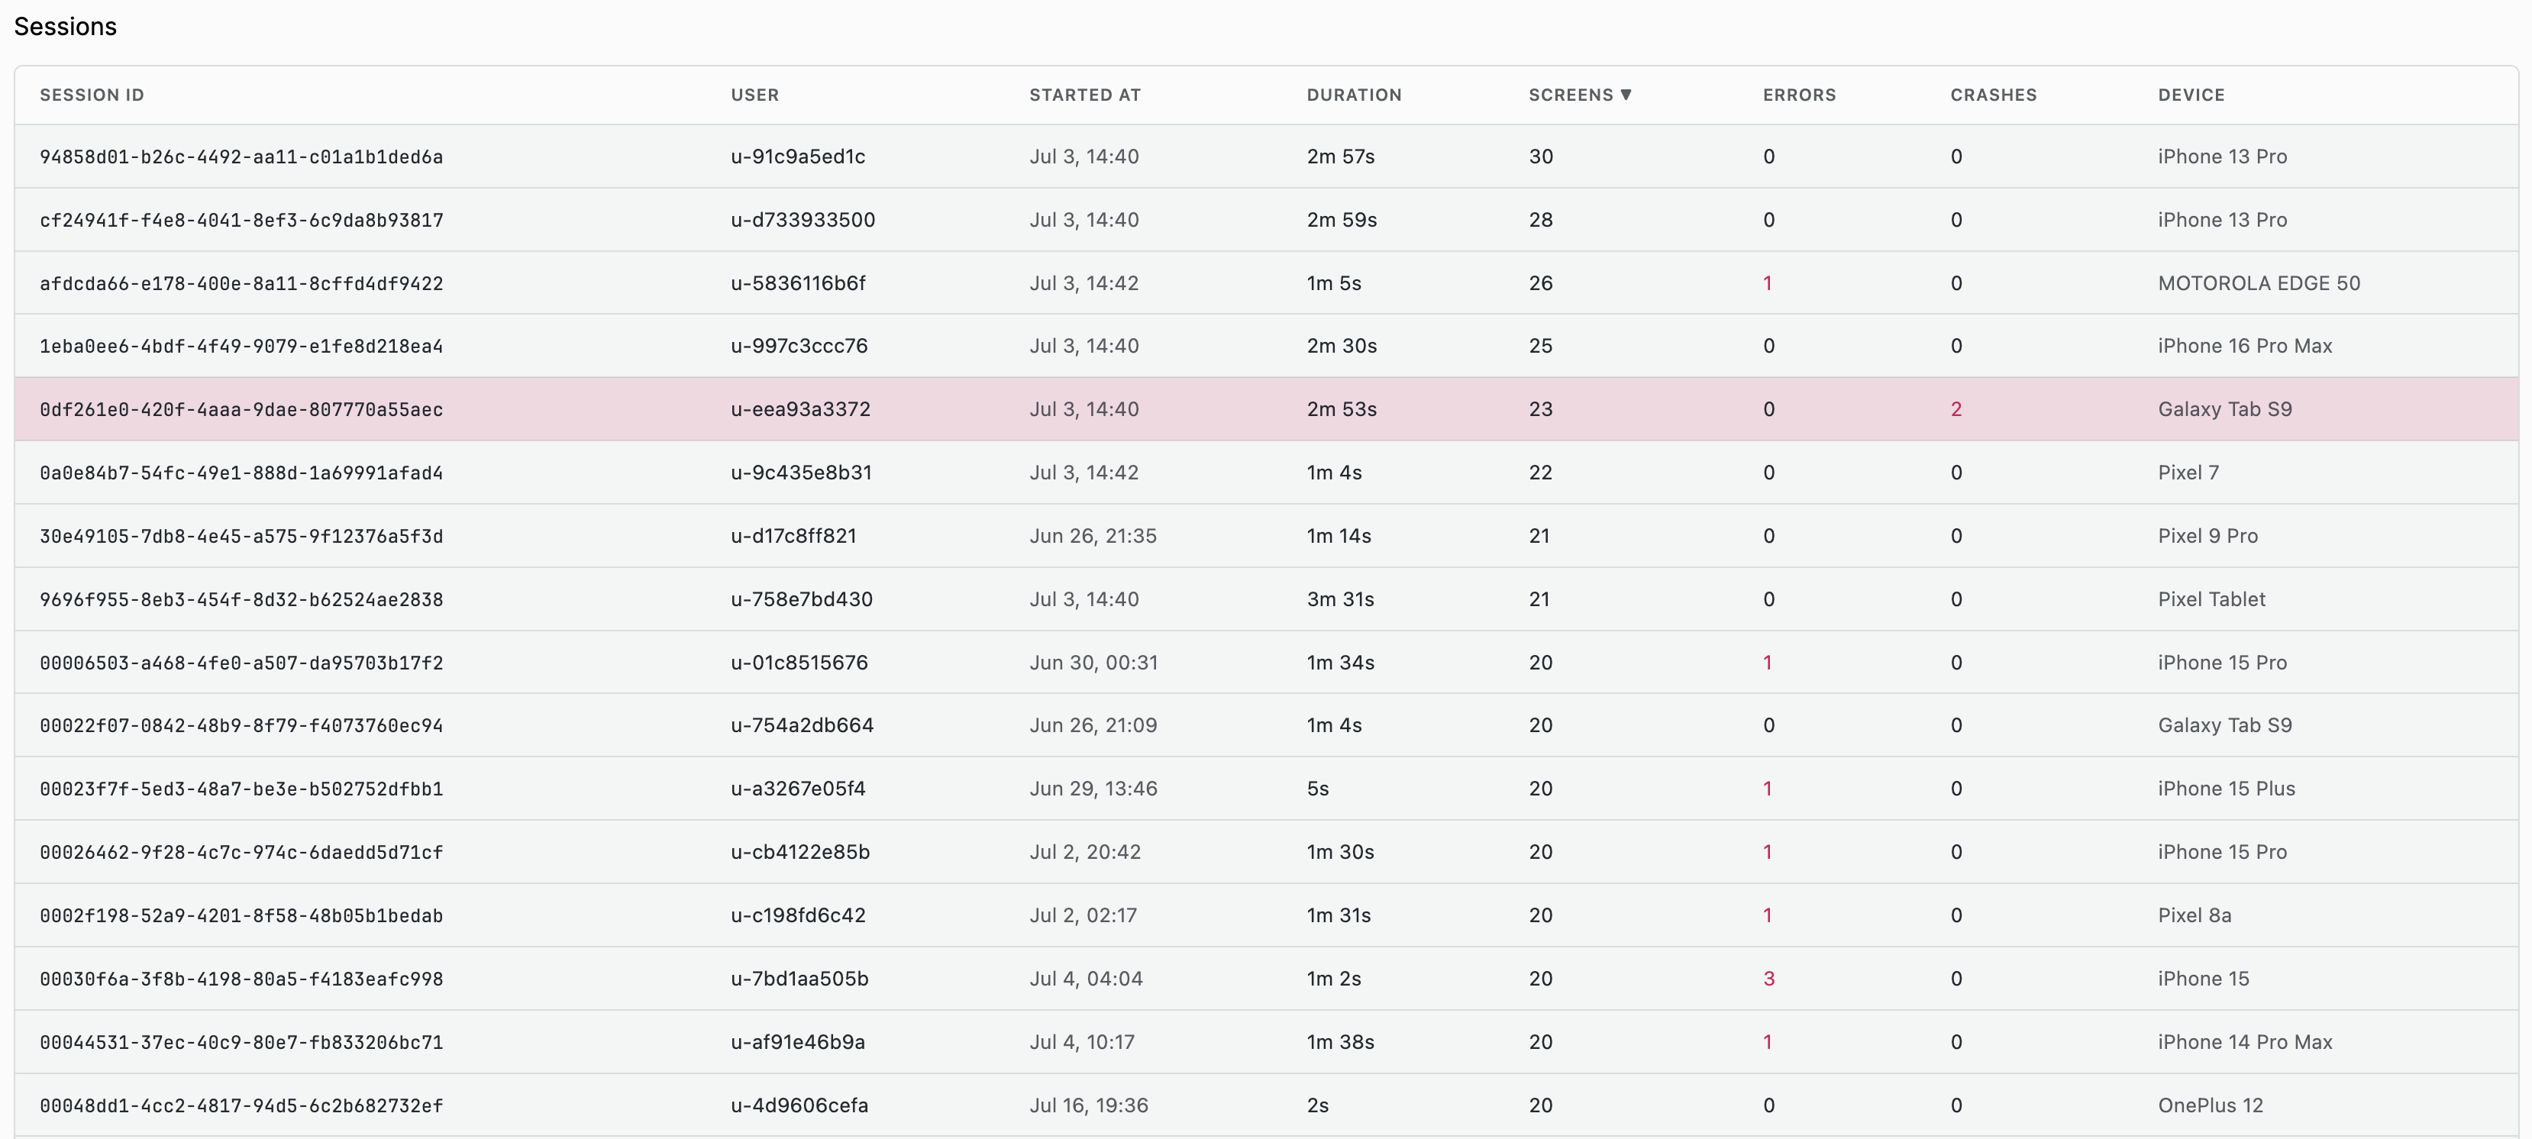Click the Pixel 8a device cell
This screenshot has width=2532, height=1139.
[x=2194, y=915]
